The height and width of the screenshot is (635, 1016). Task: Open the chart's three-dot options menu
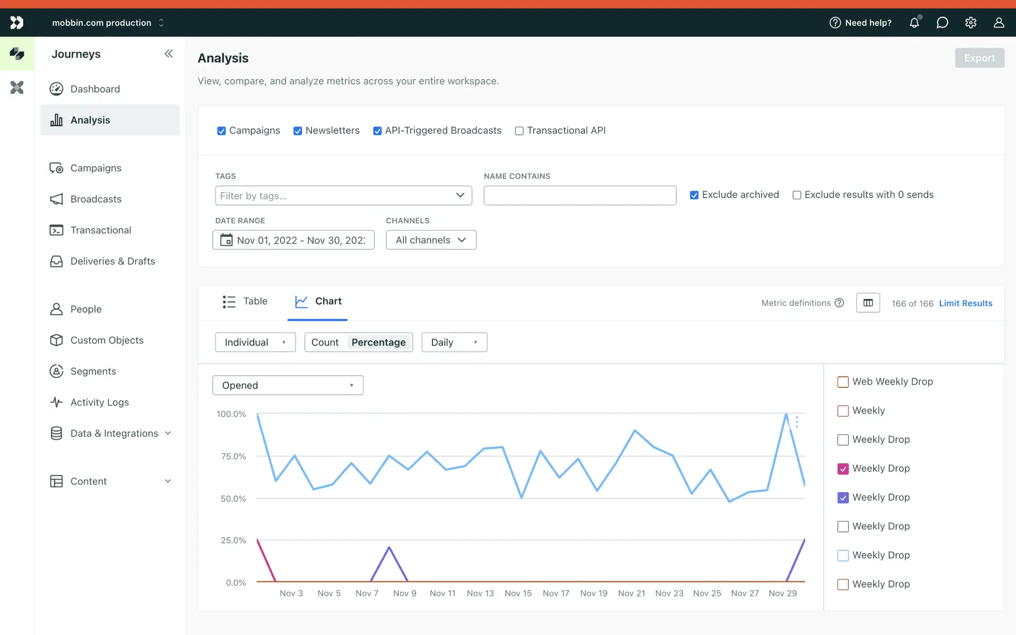pyautogui.click(x=797, y=422)
